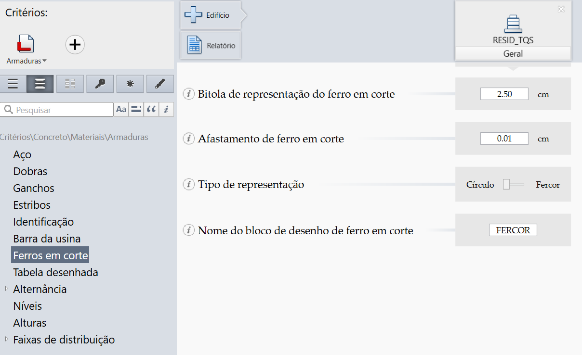This screenshot has width=582, height=355.
Task: Show info for Bitola de representação
Action: (189, 94)
